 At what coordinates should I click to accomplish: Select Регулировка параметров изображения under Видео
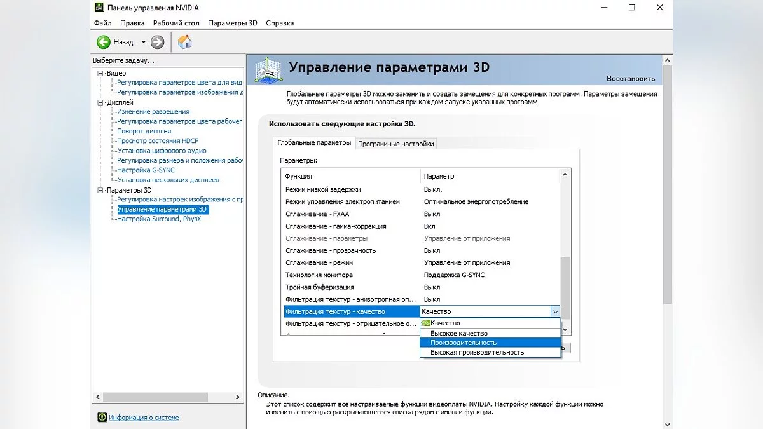point(179,92)
